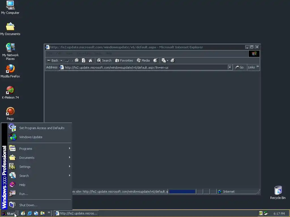Image resolution: width=290 pixels, height=217 pixels.
Task: Click the folder search Quick Launch icon
Action: (x=42, y=213)
